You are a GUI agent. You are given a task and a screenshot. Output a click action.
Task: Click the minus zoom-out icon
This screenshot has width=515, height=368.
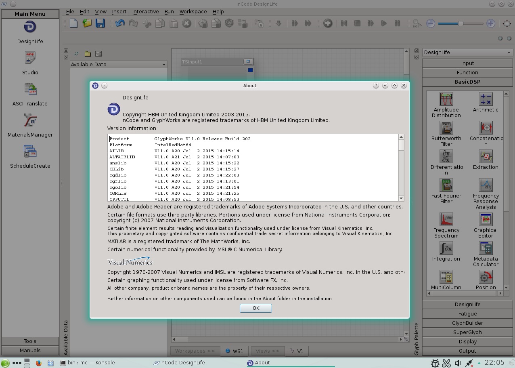pos(431,23)
